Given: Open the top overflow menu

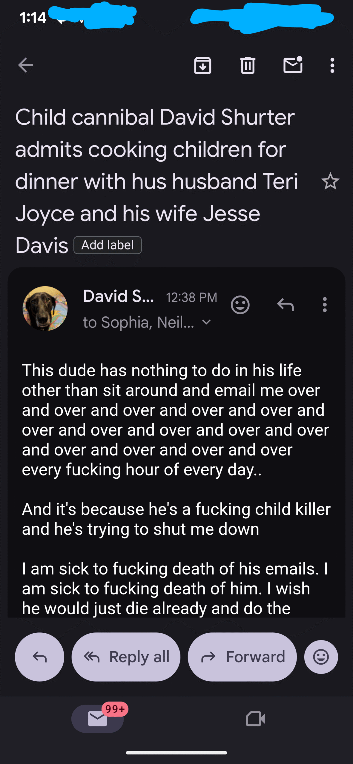Looking at the screenshot, I should [332, 65].
